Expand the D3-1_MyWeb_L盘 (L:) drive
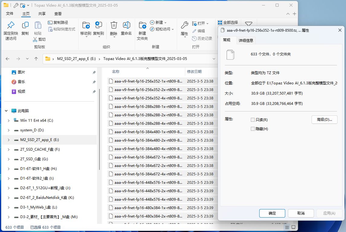Viewport: 346px width, 232px height. (8, 207)
